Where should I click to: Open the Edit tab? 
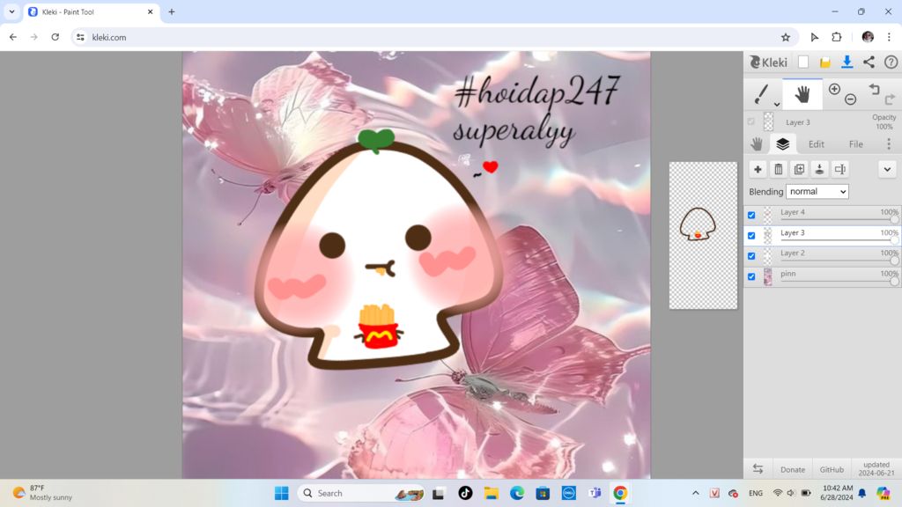[817, 144]
